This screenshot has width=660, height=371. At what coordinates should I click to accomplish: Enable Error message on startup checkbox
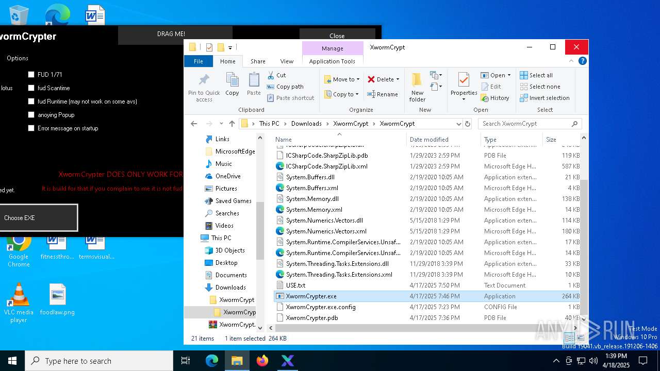point(31,128)
